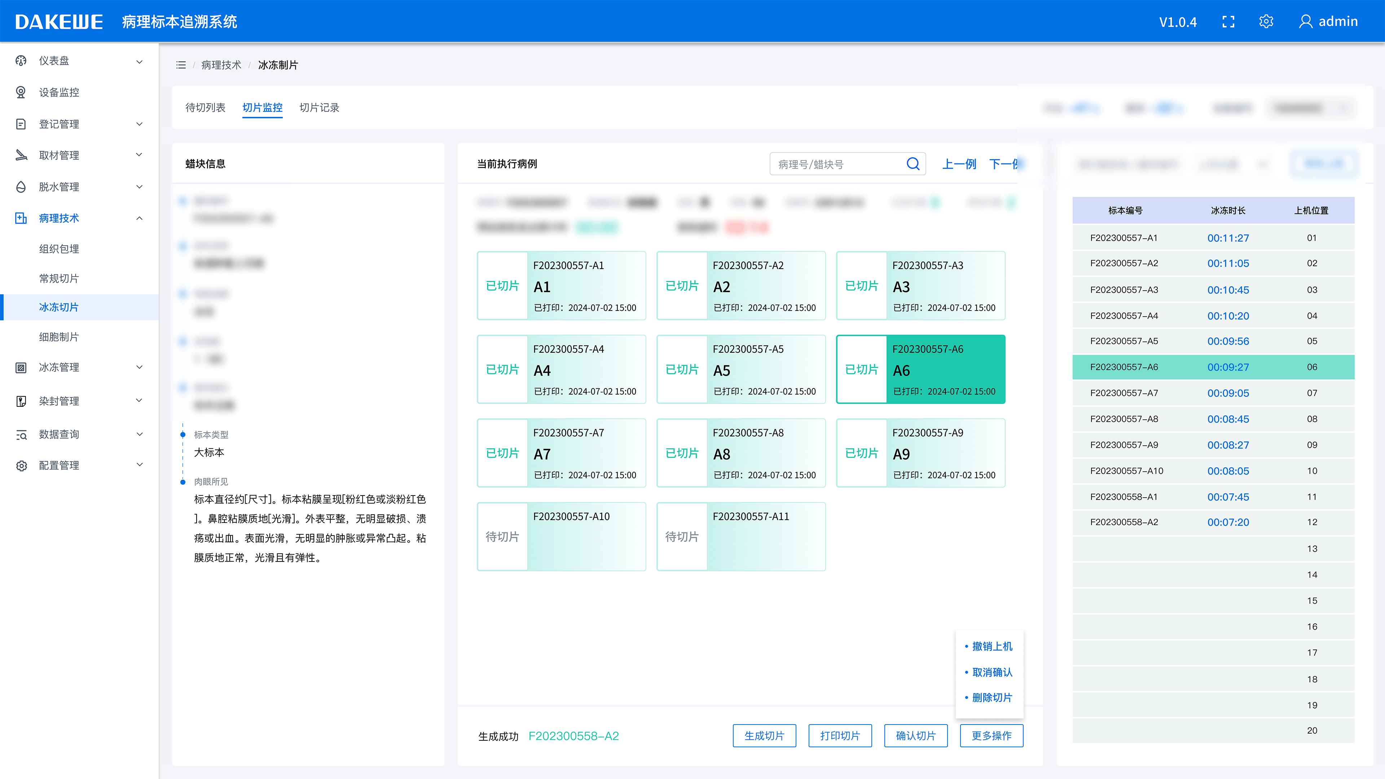This screenshot has width=1385, height=779.
Task: Click the 脱水管理 droplet icon
Action: tap(21, 186)
